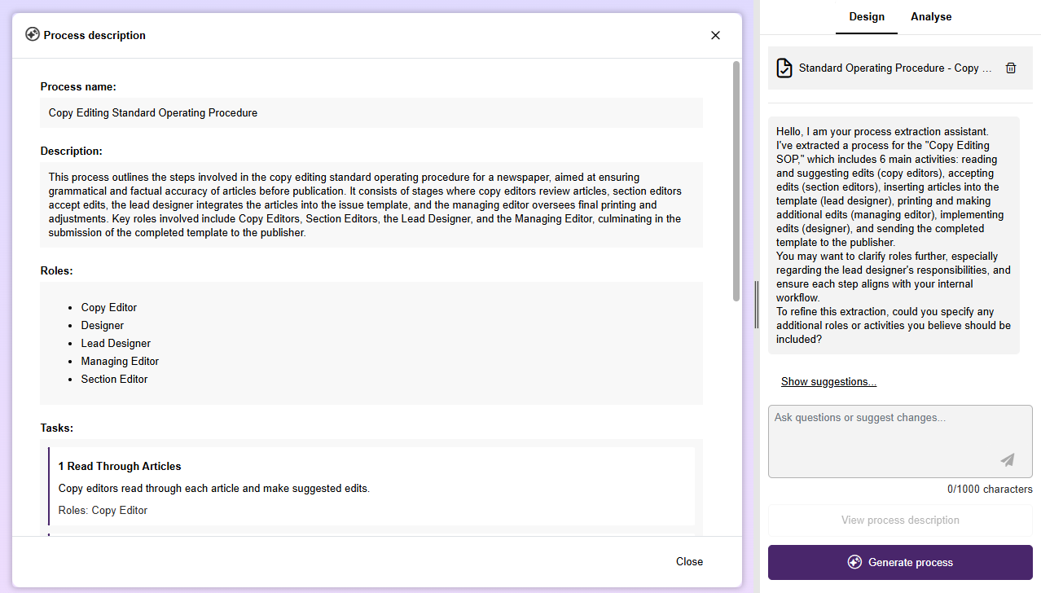Image resolution: width=1041 pixels, height=593 pixels.
Task: Click the Process description header icon
Action: pos(33,35)
